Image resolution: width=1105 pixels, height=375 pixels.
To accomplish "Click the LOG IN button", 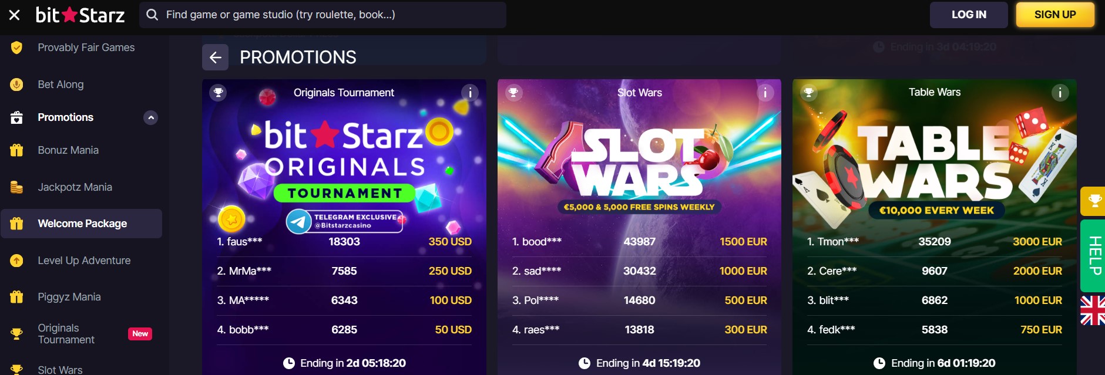I will (x=968, y=14).
